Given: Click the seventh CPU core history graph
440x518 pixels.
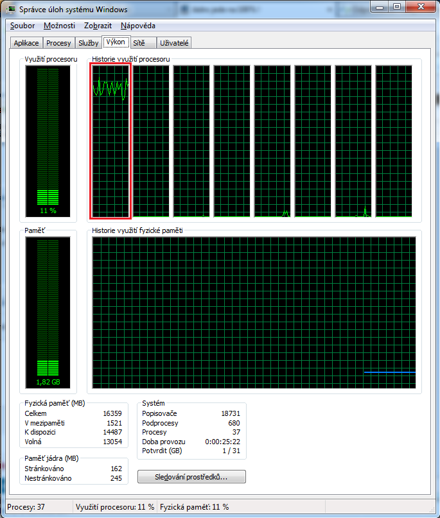Looking at the screenshot, I should click(353, 141).
